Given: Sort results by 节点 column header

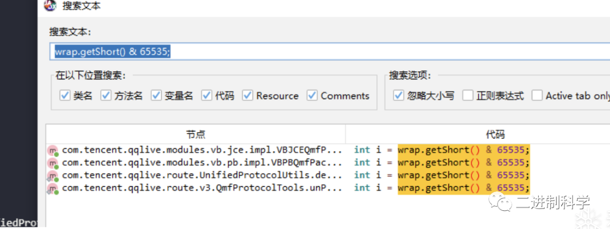Looking at the screenshot, I should (x=196, y=134).
